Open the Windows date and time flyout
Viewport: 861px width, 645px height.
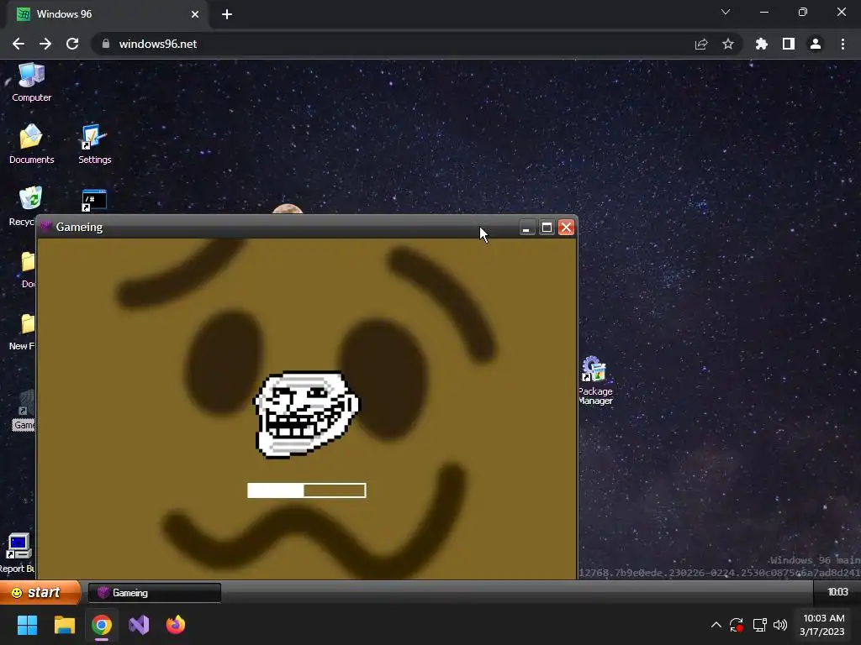click(x=822, y=625)
